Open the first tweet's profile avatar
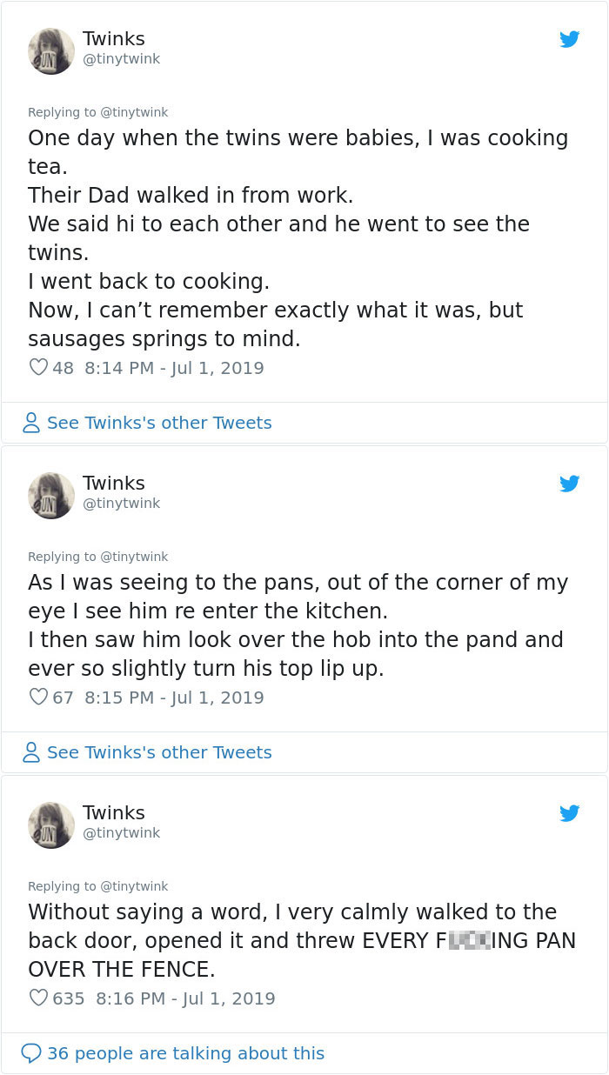 pos(51,51)
